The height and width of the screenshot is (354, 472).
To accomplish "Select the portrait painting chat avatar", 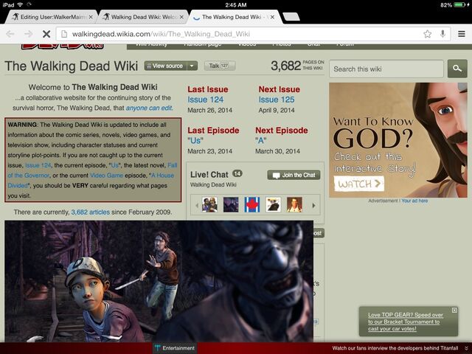I will click(x=294, y=205).
